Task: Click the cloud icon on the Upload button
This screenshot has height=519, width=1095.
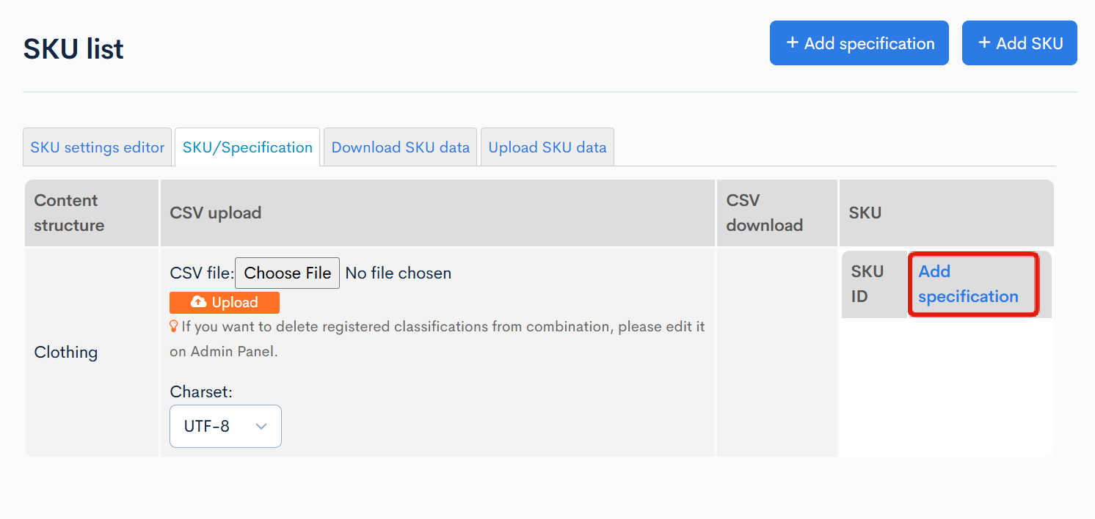Action: [x=198, y=302]
